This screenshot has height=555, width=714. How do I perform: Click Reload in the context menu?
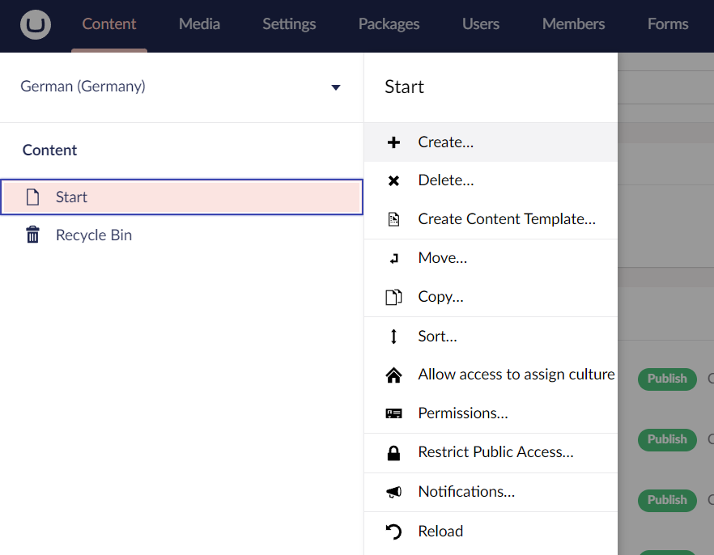(x=440, y=531)
